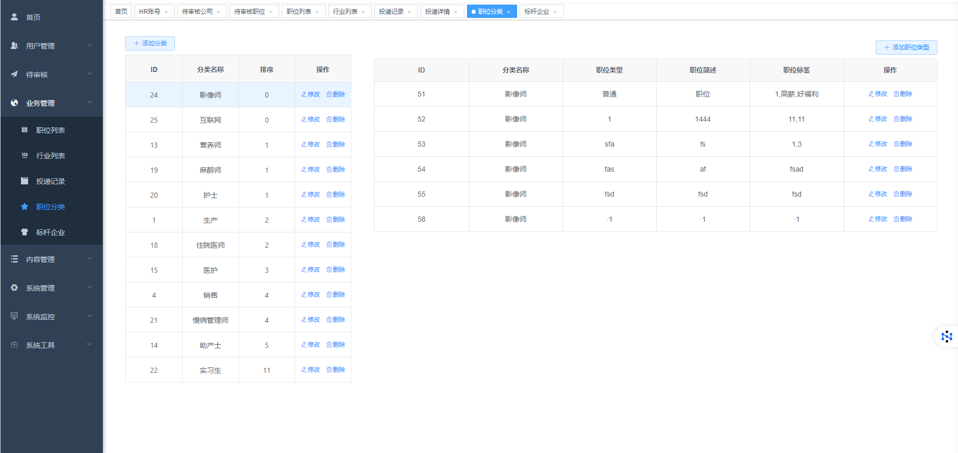This screenshot has height=453, width=958.
Task: Collapse the 业务管理 menu chevron
Action: (x=90, y=103)
